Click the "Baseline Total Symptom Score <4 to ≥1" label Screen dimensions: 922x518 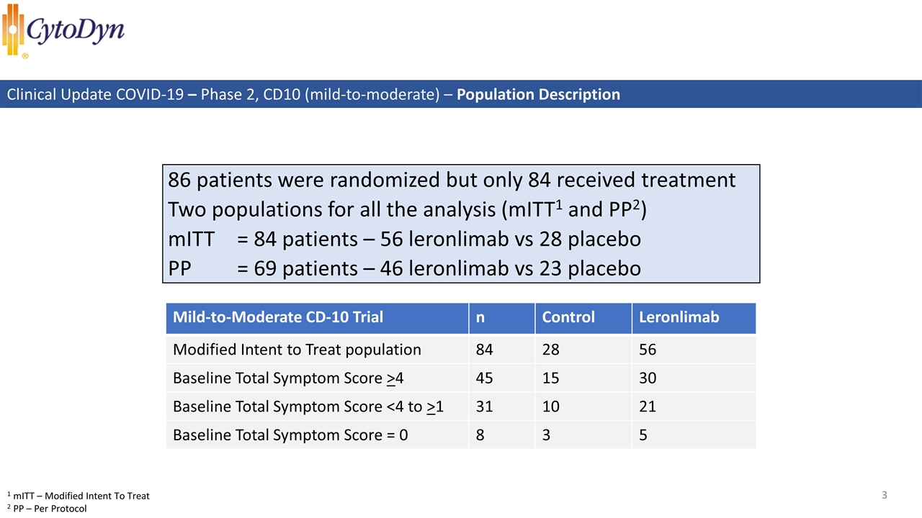coord(308,406)
